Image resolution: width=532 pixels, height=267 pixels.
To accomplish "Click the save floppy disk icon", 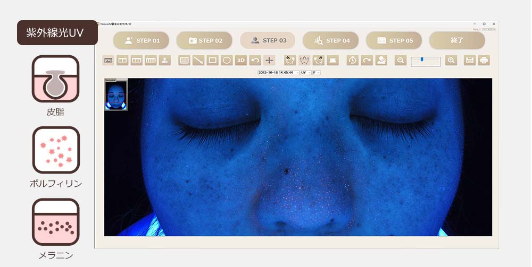I will (470, 61).
